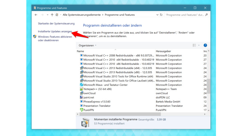
Task: Select Visual Studio 2010 Tools for Office Runtime icon
Action: tap(82, 76)
